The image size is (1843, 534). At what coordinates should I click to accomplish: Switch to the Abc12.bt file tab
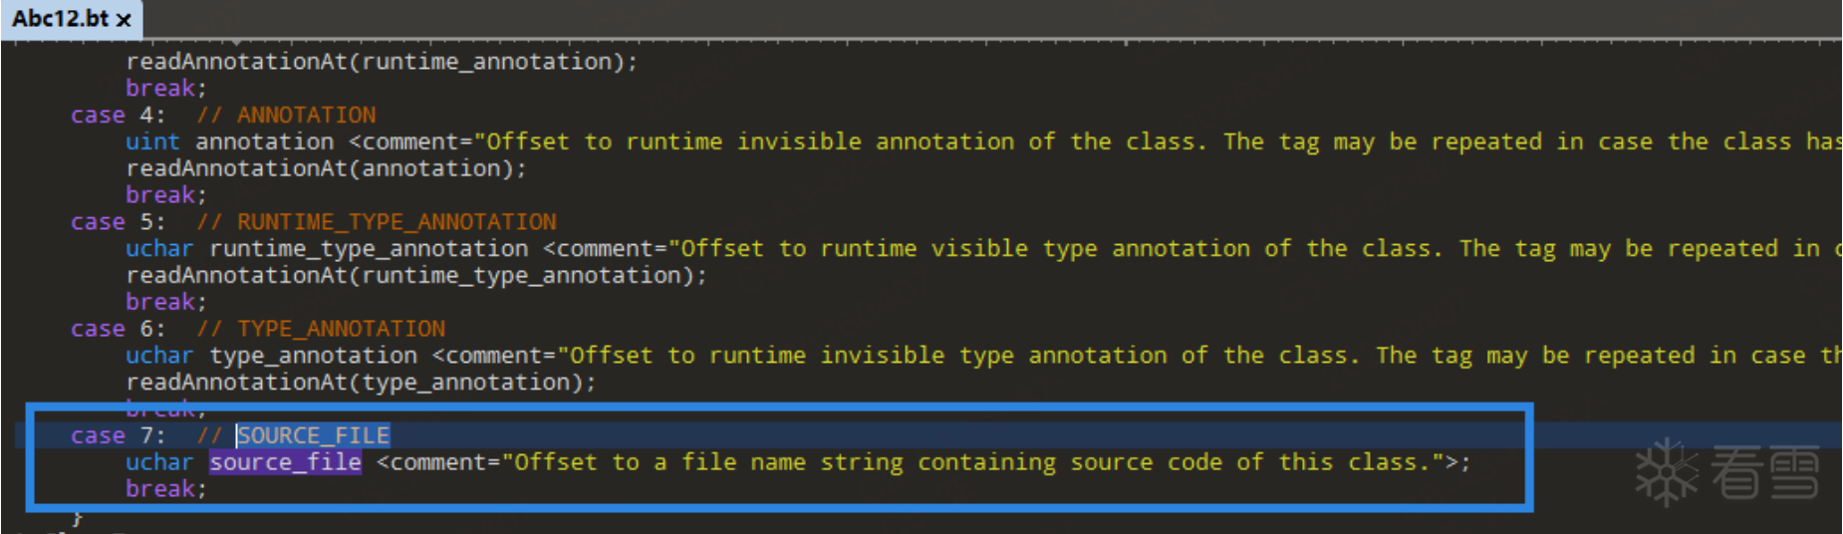click(x=60, y=19)
